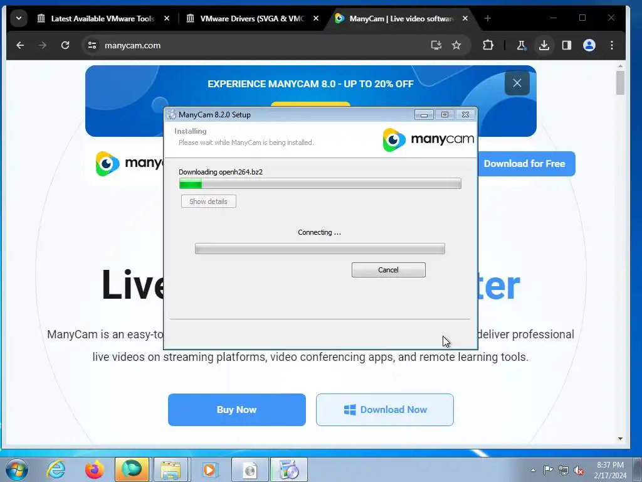Click the webpage vertical scrollbar thumb

tap(620, 83)
